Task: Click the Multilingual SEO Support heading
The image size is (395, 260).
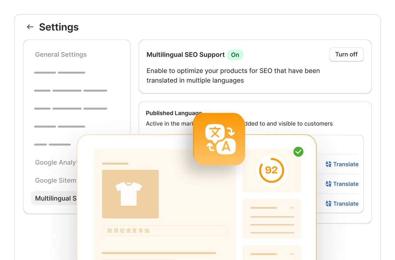Action: 186,55
